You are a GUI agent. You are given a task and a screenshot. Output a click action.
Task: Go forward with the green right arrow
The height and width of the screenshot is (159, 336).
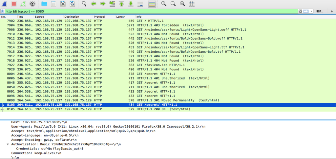pos(103,4)
